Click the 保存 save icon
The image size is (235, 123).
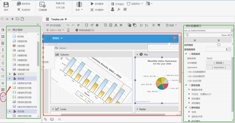pyautogui.click(x=6, y=5)
